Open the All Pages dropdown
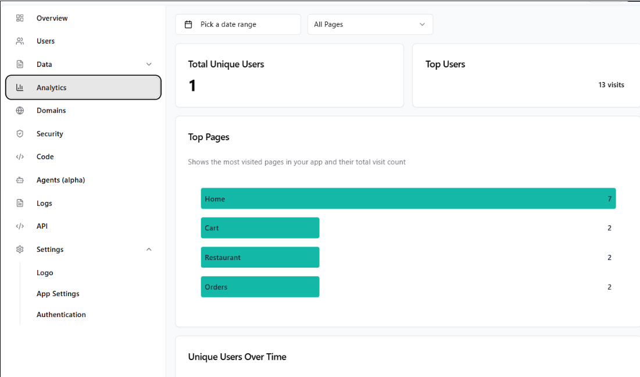 [370, 24]
